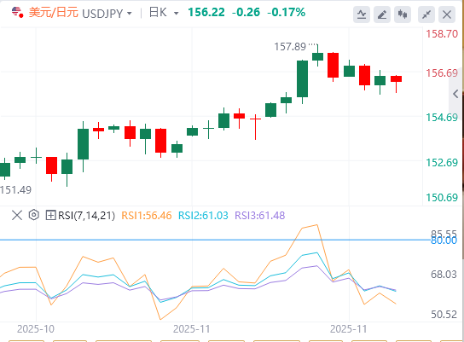464x342 pixels.
Task: Switch chart style with candlestick icon
Action: pos(403,14)
